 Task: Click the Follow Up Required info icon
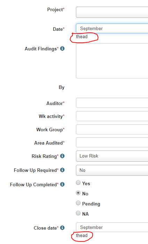(x=62, y=170)
